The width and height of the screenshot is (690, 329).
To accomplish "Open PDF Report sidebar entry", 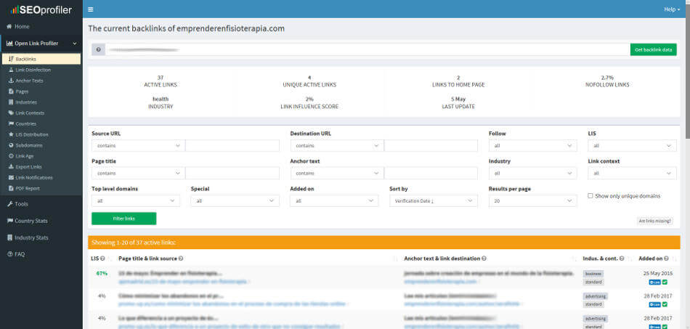I will [x=24, y=188].
